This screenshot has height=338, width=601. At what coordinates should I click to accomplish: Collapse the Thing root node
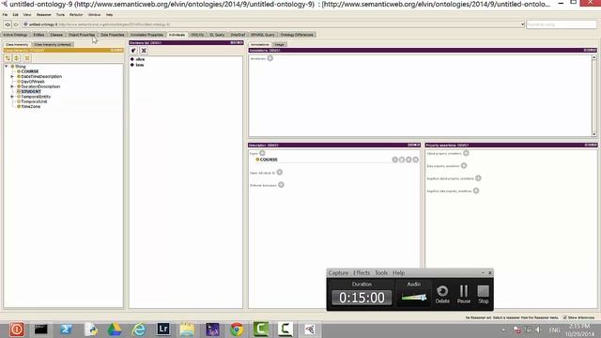7,67
